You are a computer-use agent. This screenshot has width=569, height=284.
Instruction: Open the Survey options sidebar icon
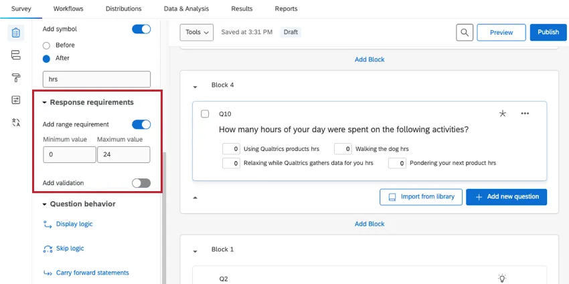click(15, 100)
